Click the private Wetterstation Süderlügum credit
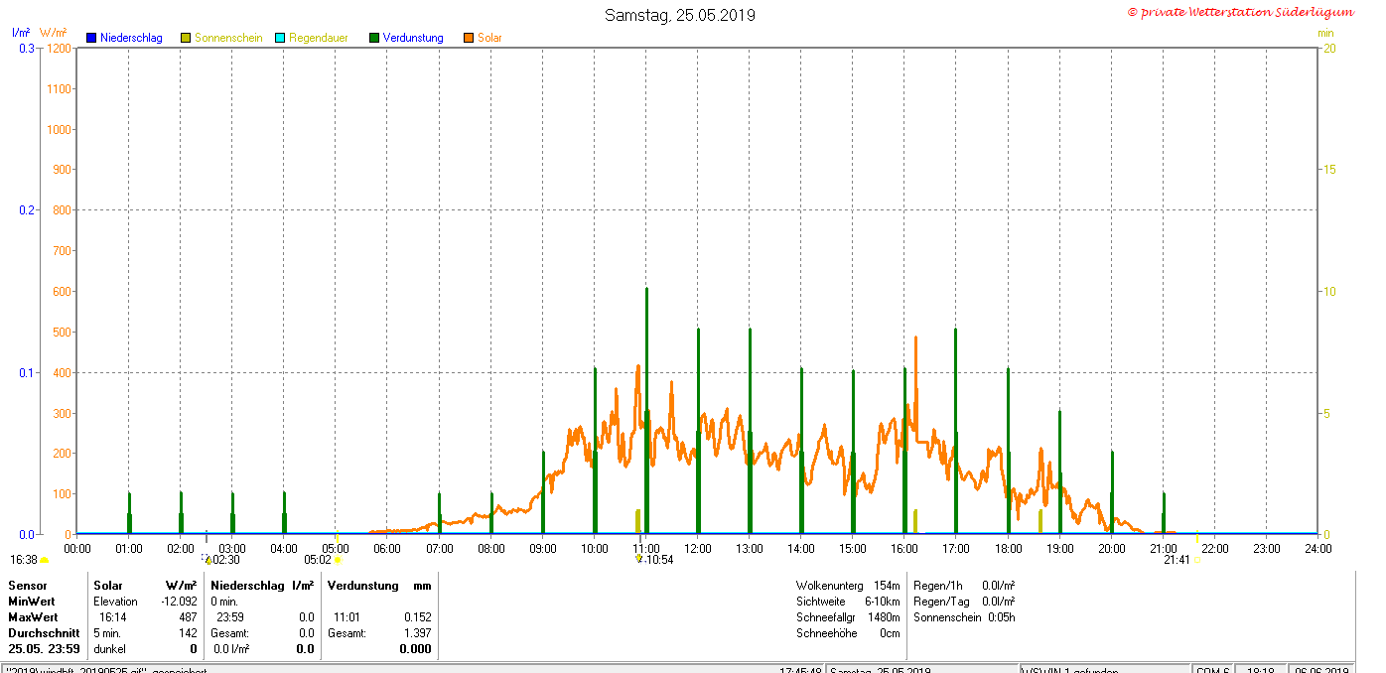 point(1240,12)
